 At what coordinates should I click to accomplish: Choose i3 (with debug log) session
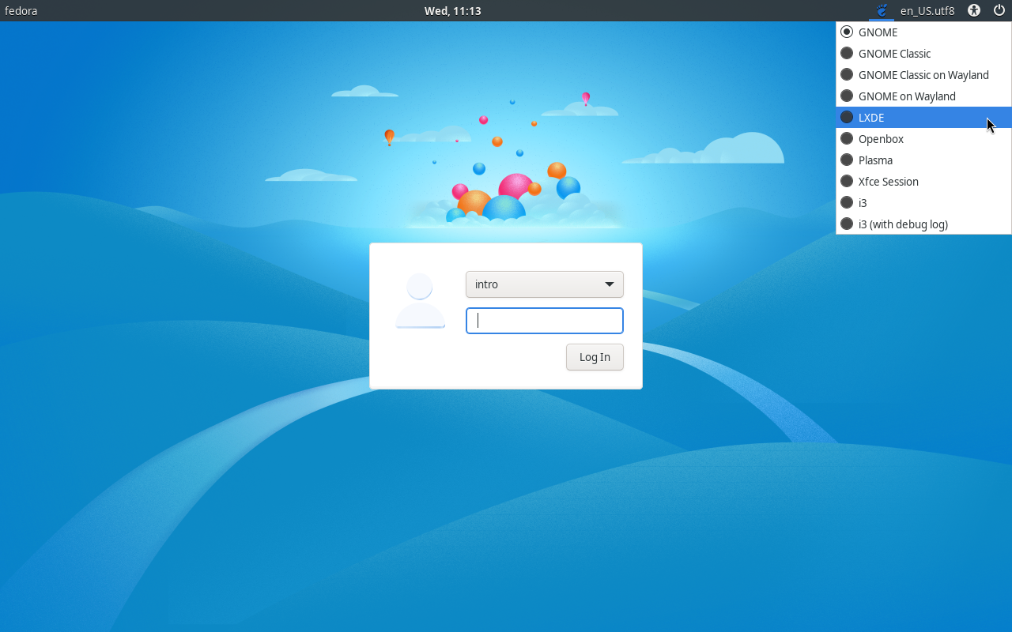[x=923, y=224]
